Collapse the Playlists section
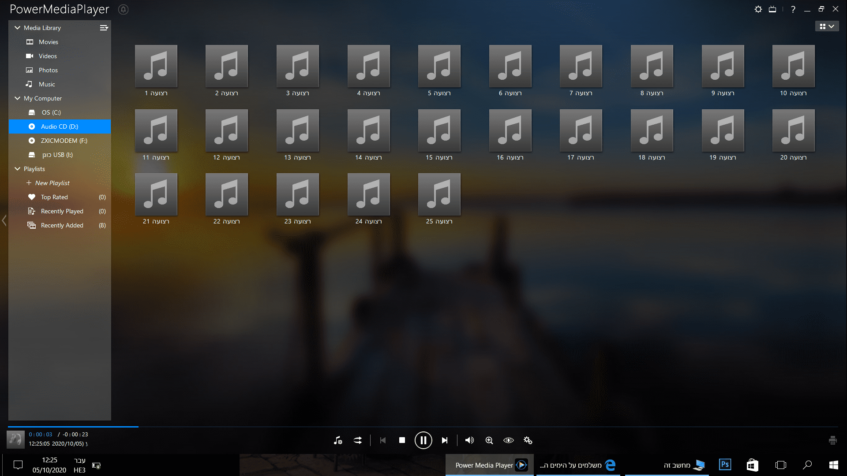Viewport: 847px width, 476px height. (x=18, y=169)
